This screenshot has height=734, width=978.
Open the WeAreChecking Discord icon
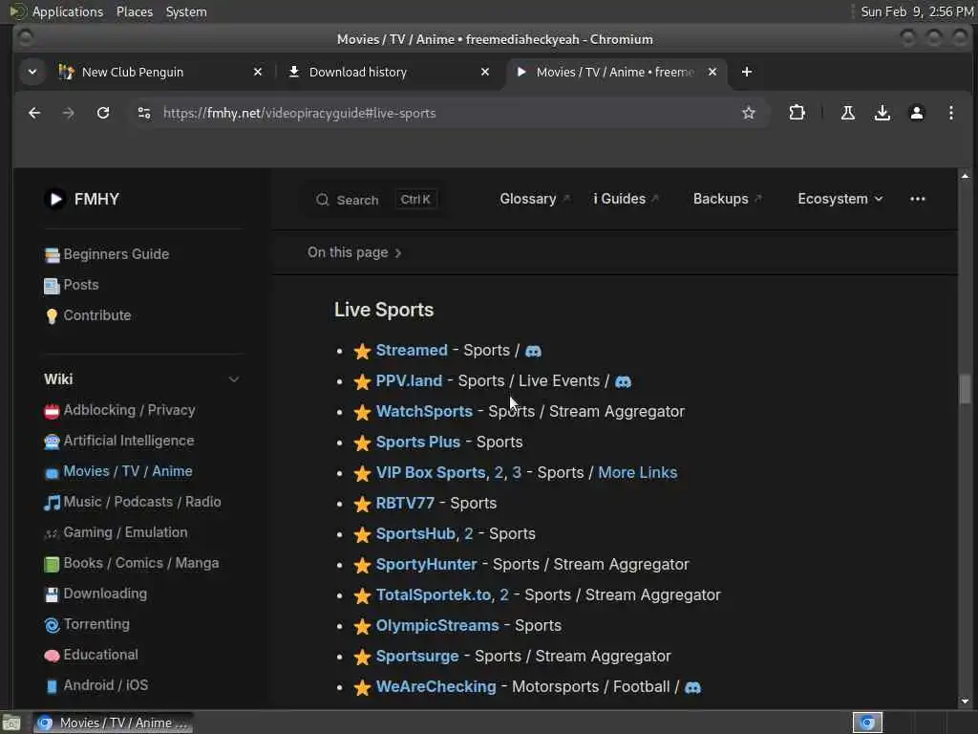coord(693,688)
